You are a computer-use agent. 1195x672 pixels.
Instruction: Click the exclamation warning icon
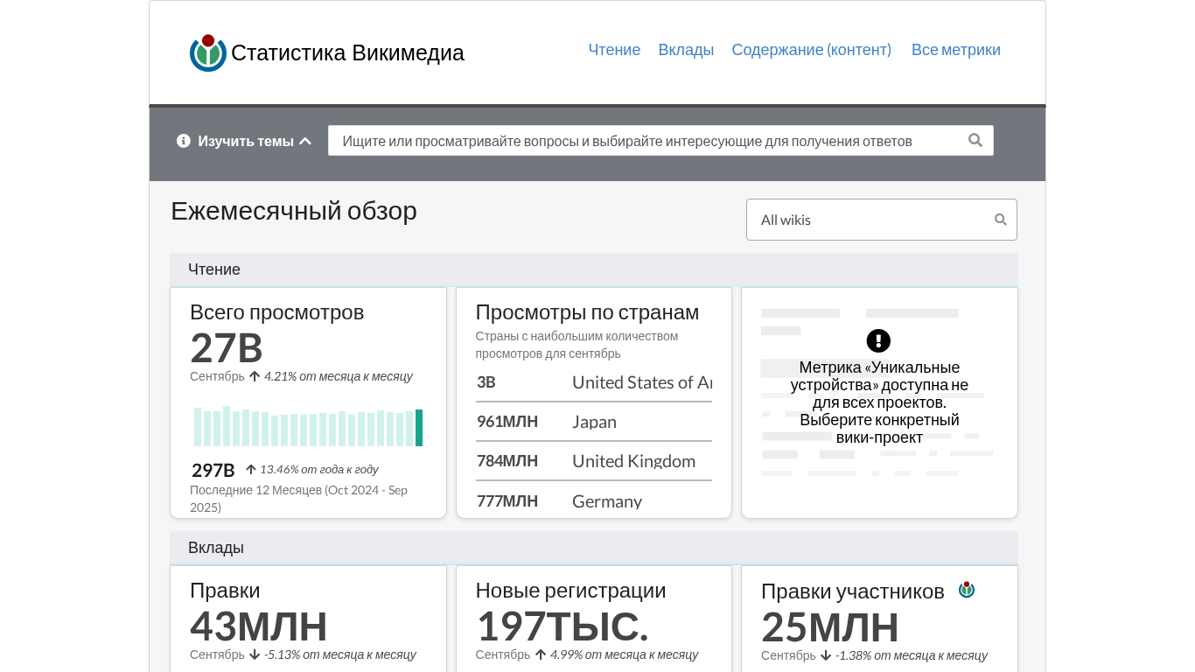coord(878,340)
